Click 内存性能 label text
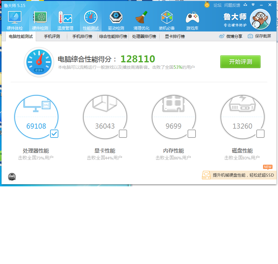Image resolution: width=278 pixels, height=264 pixels. [x=174, y=151]
